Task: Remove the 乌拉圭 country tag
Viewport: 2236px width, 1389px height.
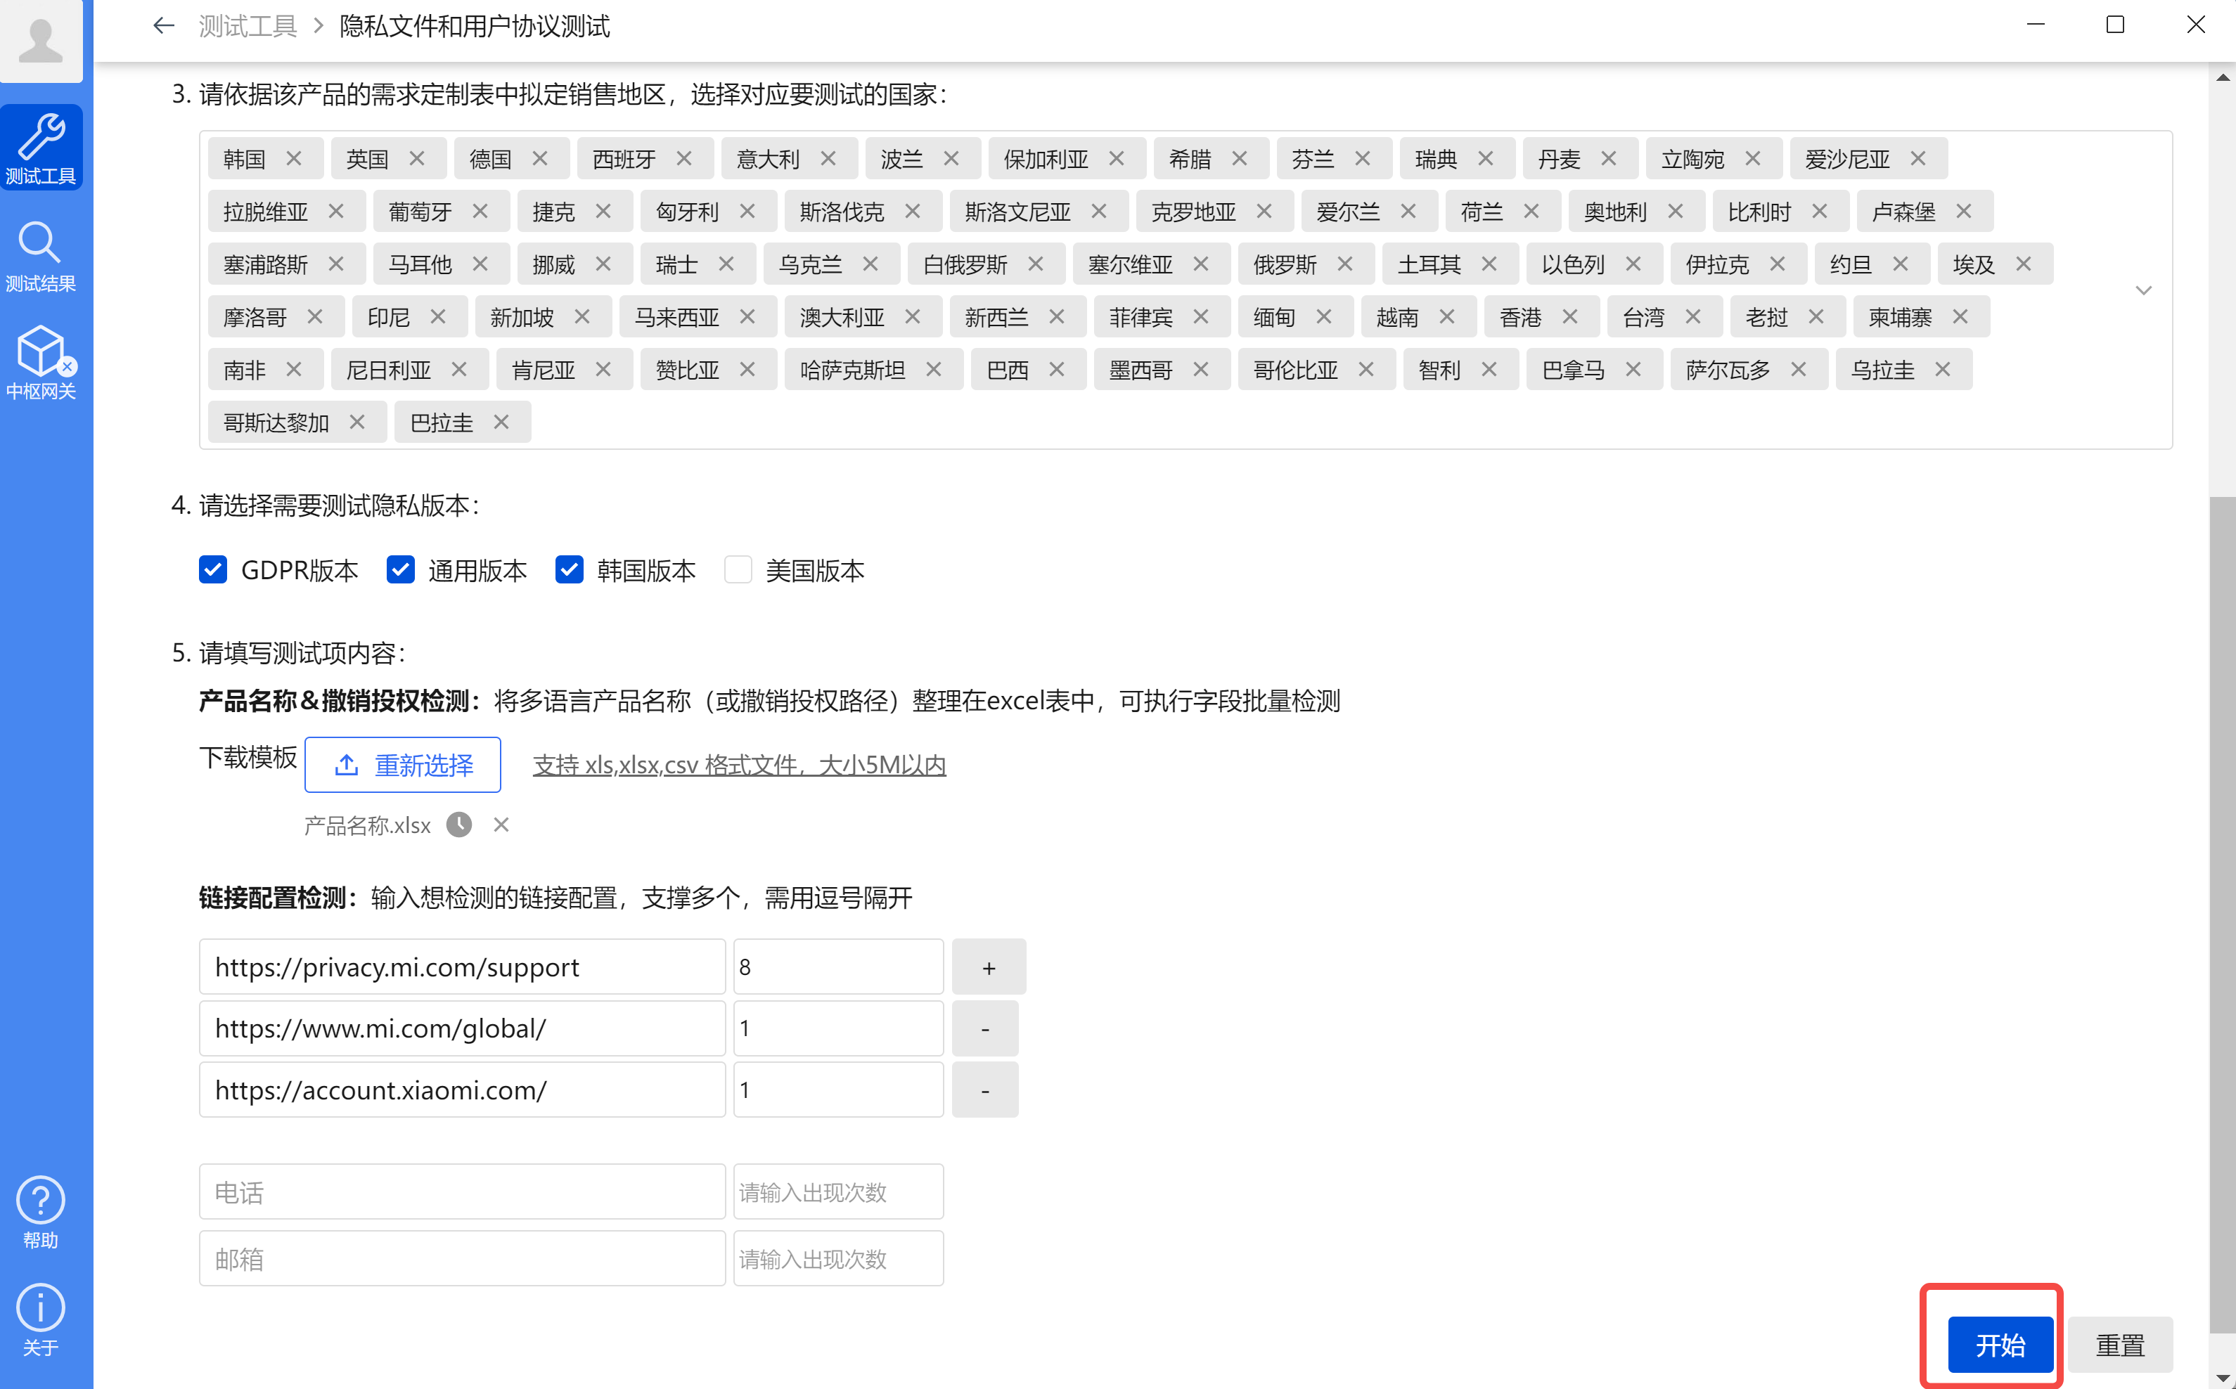Action: [1942, 369]
